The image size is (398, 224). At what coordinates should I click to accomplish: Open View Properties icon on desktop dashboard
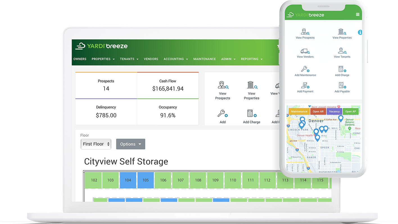click(x=252, y=85)
